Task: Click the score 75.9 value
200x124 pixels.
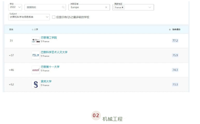Action: click(175, 55)
